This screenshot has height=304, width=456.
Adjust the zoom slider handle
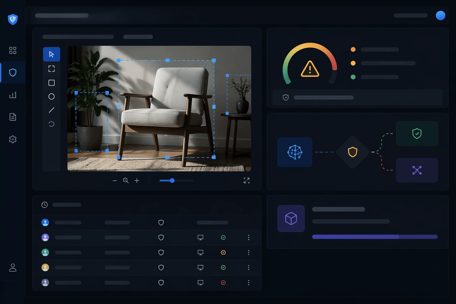point(172,180)
